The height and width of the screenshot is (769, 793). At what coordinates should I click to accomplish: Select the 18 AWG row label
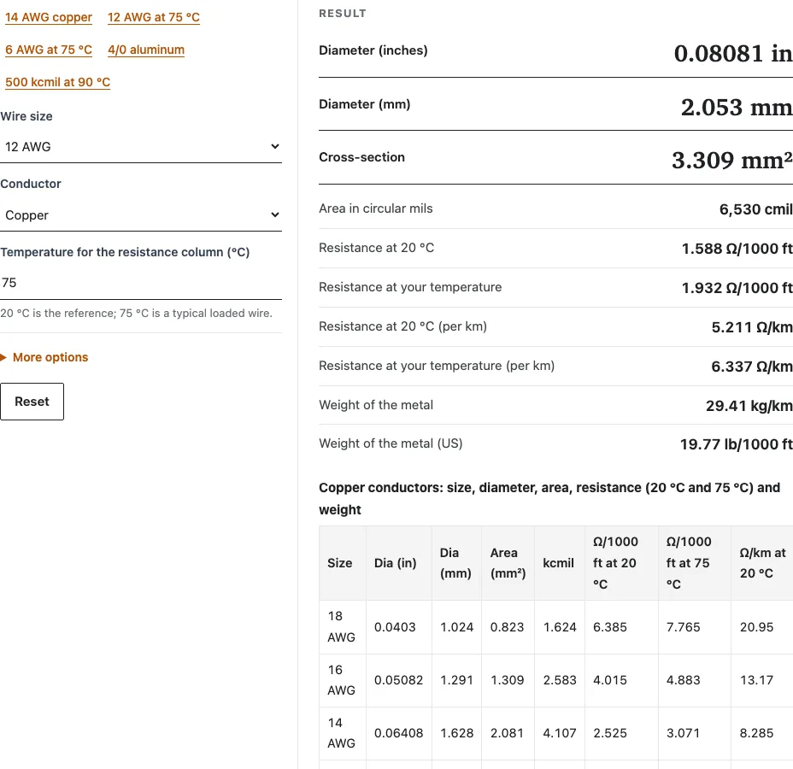coord(341,627)
